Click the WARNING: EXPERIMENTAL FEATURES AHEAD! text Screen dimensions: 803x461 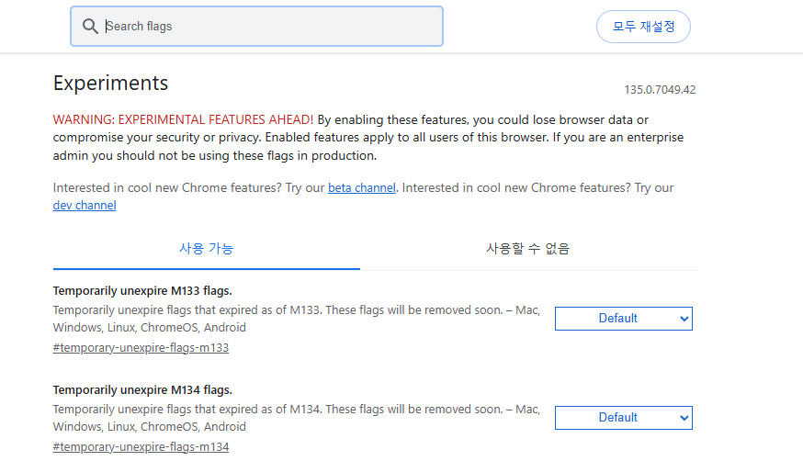click(x=183, y=119)
